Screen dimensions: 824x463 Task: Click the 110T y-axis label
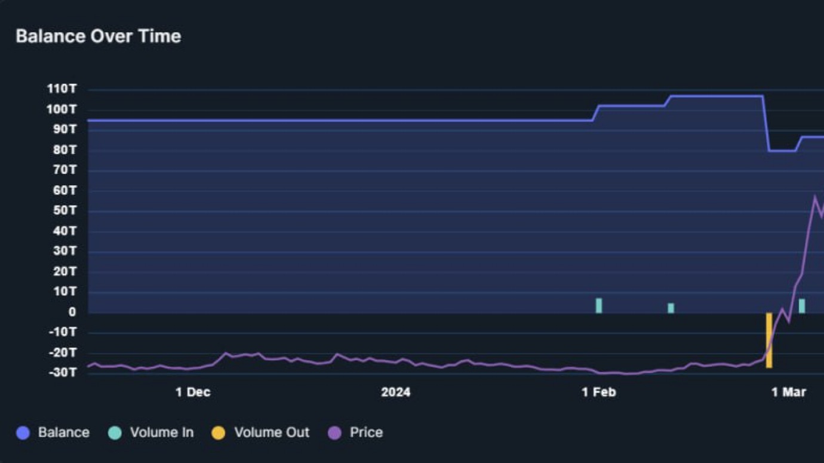click(62, 89)
